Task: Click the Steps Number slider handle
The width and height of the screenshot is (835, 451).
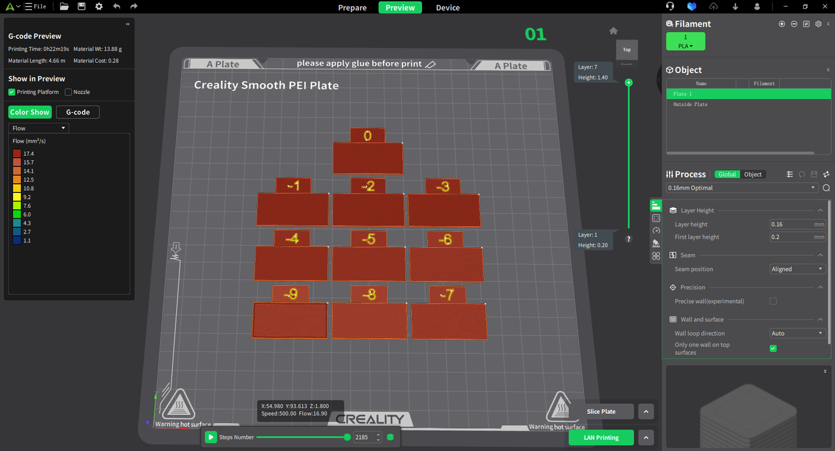Action: [347, 437]
